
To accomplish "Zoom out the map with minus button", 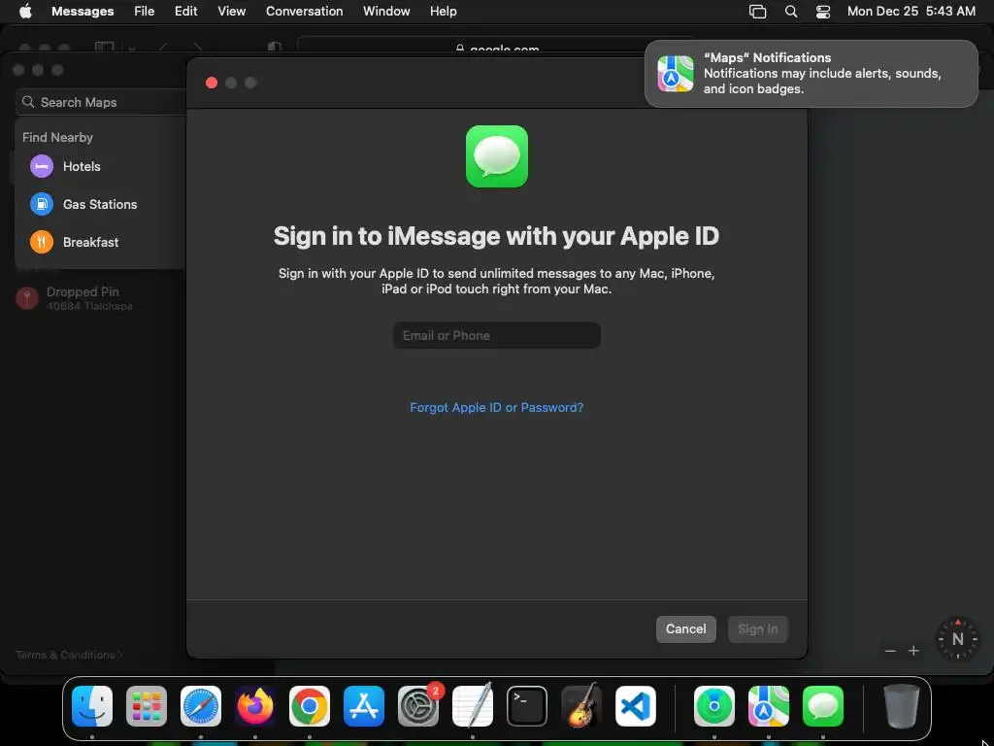I will click(890, 651).
